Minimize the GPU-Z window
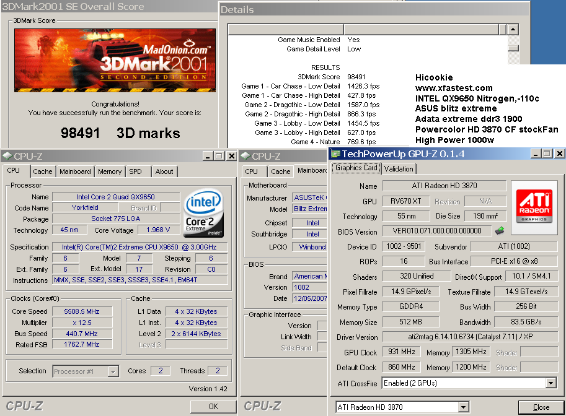The image size is (566, 416). pos(536,154)
